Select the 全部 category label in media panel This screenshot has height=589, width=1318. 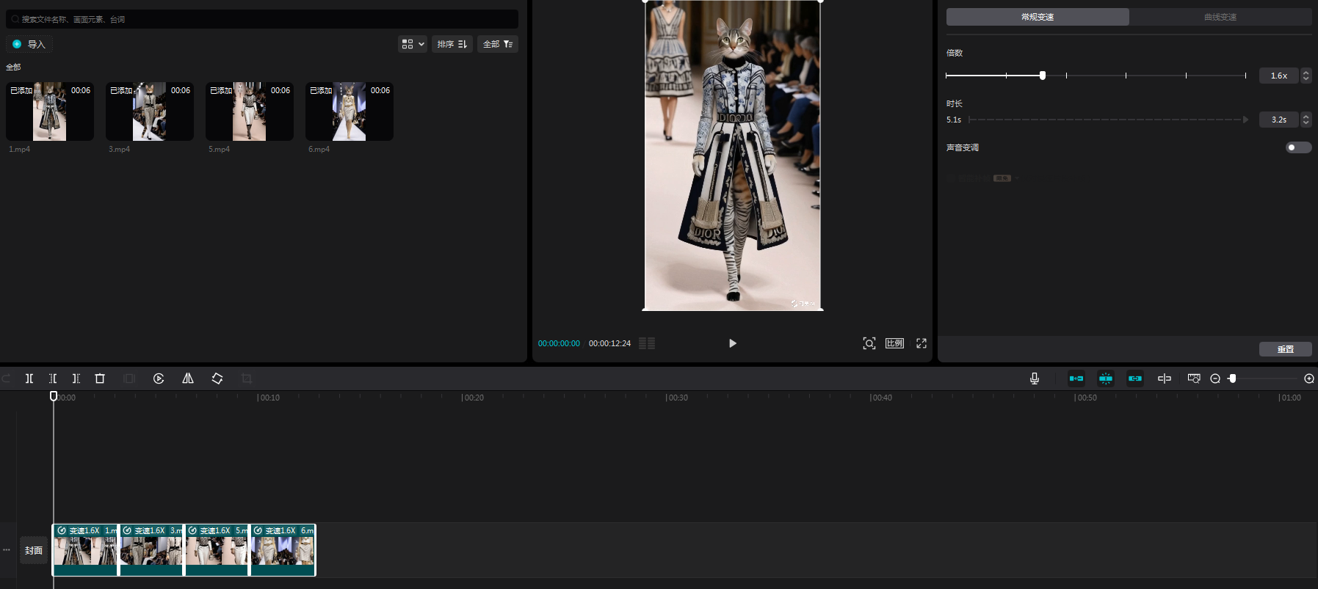pos(13,67)
